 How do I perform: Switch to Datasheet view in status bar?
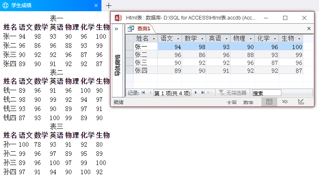(269, 102)
